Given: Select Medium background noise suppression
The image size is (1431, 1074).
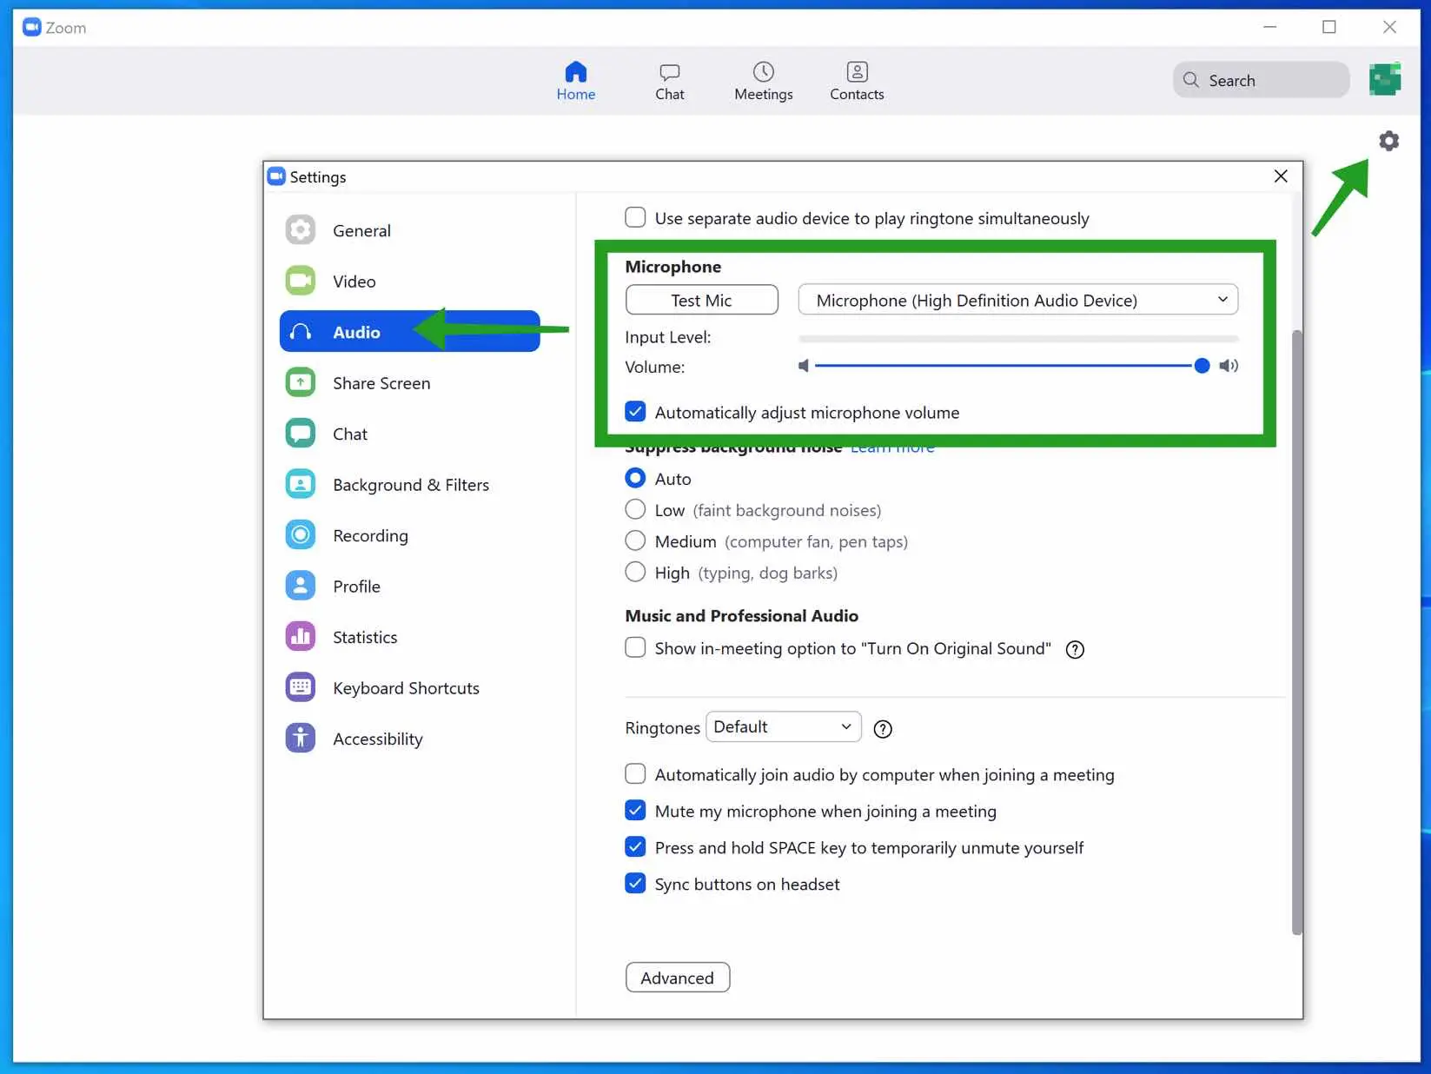Looking at the screenshot, I should [635, 540].
